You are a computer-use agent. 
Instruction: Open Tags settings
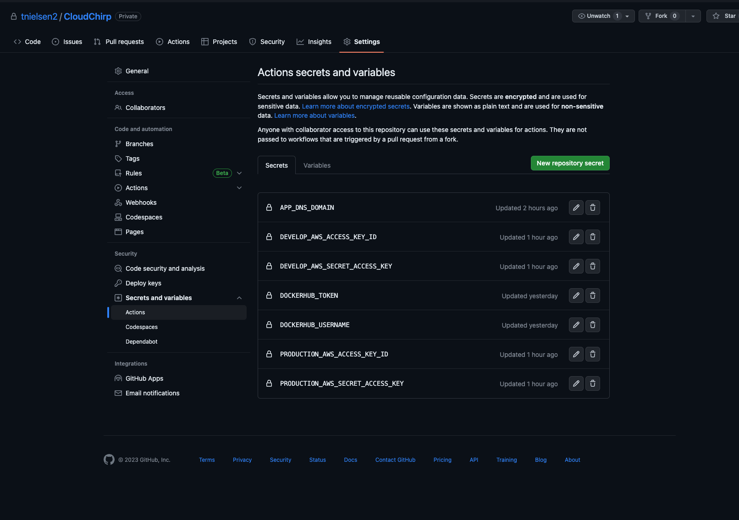[179, 159]
